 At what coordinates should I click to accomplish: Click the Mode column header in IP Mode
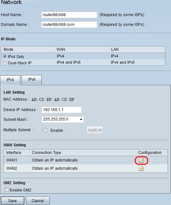click(x=27, y=50)
